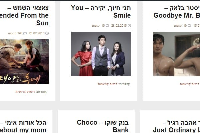Click the You Smile cast photo thumbnail
The height and width of the screenshot is (133, 200).
tap(101, 54)
